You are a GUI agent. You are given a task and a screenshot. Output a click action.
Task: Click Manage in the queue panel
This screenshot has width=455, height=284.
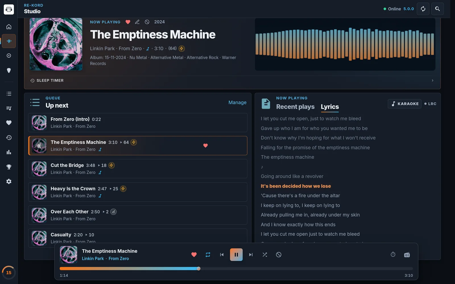pyautogui.click(x=237, y=103)
